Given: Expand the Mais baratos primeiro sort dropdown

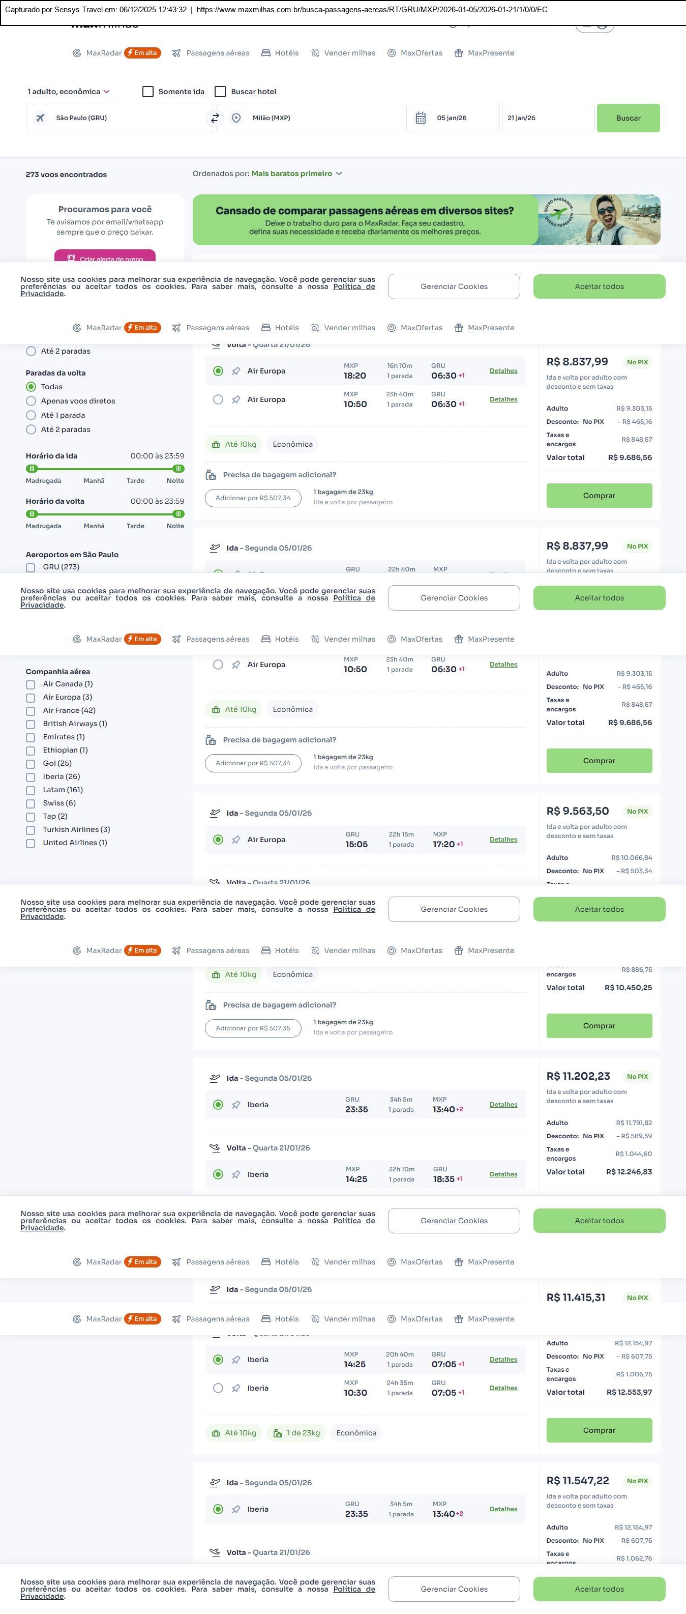Looking at the screenshot, I should (x=296, y=174).
